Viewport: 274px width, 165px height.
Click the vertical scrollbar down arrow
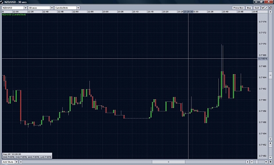tap(270, 139)
